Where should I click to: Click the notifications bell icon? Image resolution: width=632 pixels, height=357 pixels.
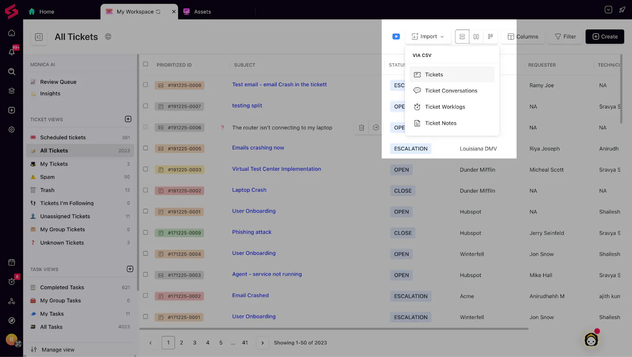[12, 52]
